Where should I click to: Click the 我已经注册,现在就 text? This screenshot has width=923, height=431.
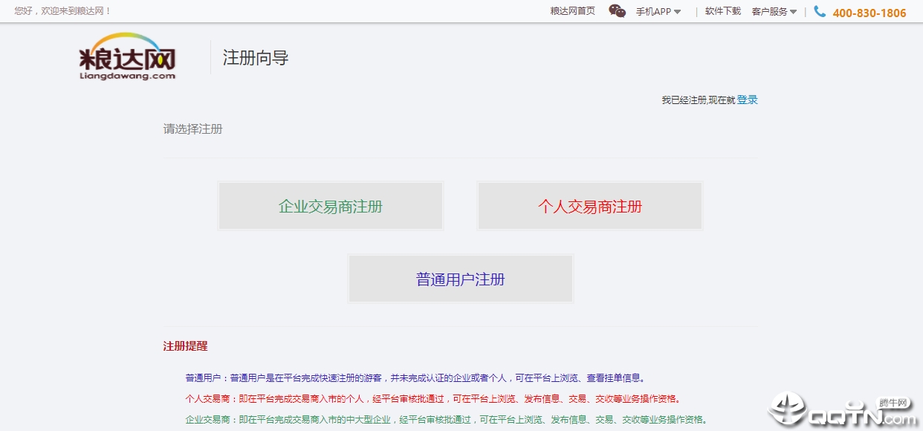[x=699, y=100]
